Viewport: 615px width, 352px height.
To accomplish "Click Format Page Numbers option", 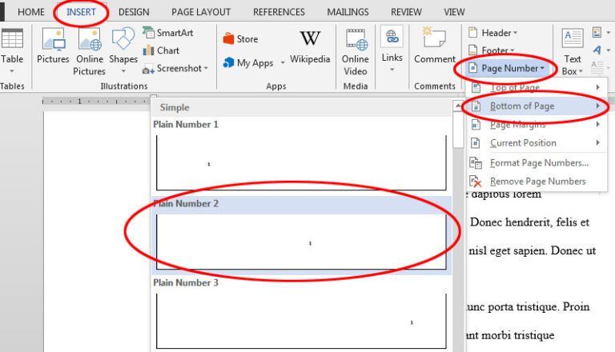I will [x=538, y=162].
